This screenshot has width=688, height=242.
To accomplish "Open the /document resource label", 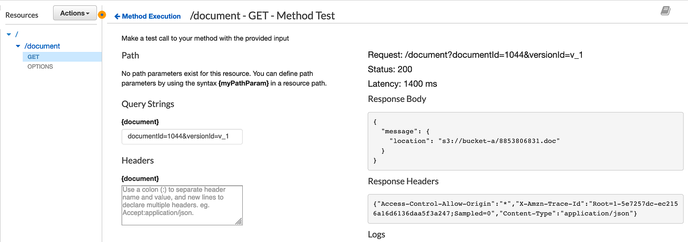I will [42, 46].
